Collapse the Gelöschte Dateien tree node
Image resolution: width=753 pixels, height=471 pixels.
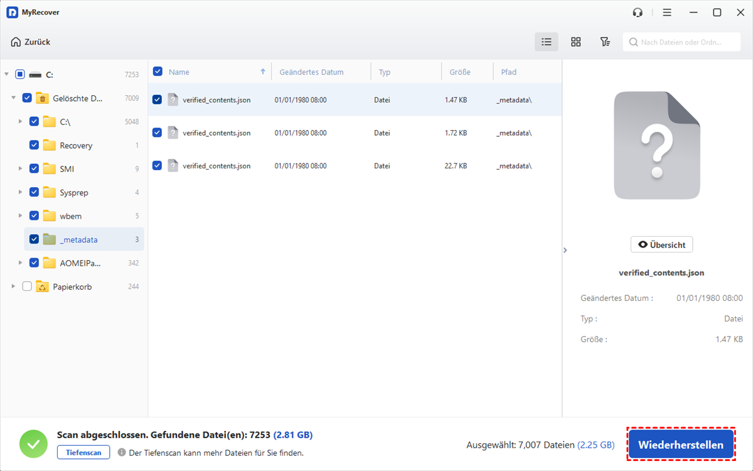pyautogui.click(x=14, y=98)
